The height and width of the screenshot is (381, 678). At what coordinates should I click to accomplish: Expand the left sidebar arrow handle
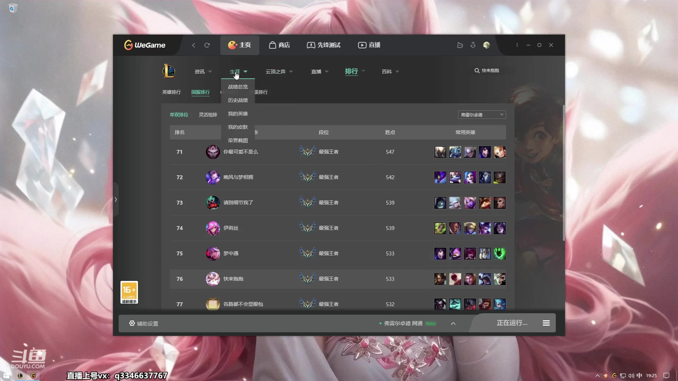115,200
